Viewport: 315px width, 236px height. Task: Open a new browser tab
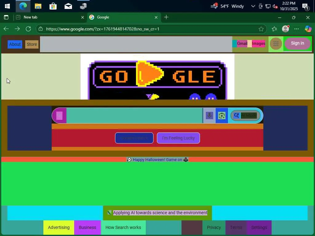click(x=166, y=17)
